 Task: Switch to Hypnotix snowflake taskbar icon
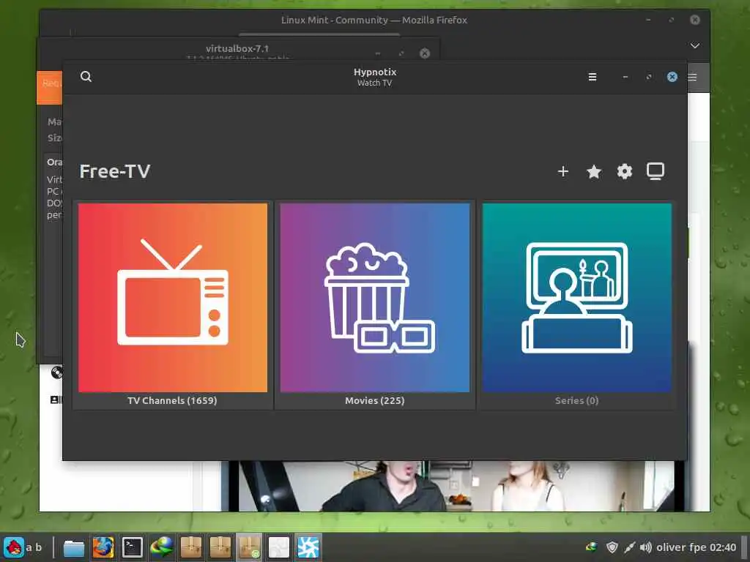[308, 547]
